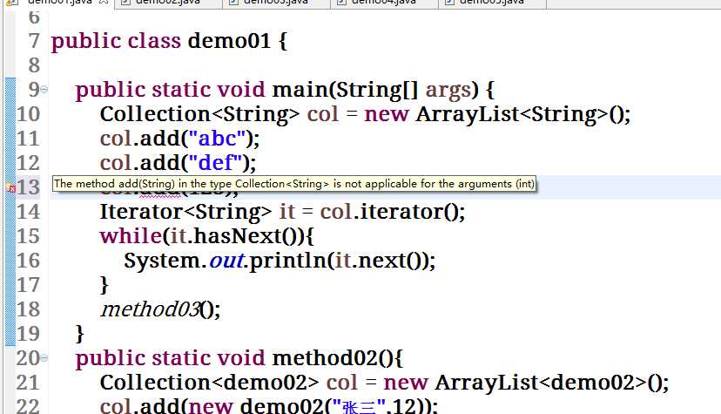Click the args parameter on line 9
The image size is (721, 414).
pyautogui.click(x=448, y=90)
